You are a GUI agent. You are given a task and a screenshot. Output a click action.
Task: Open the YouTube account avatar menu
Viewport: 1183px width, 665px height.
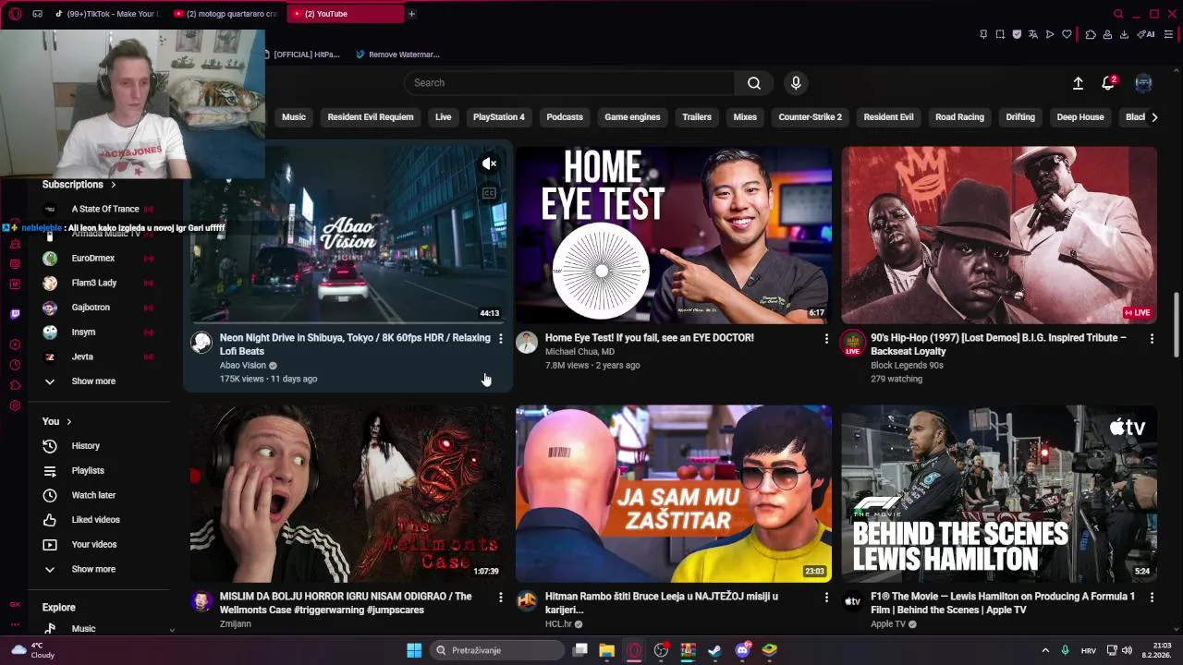tap(1143, 83)
